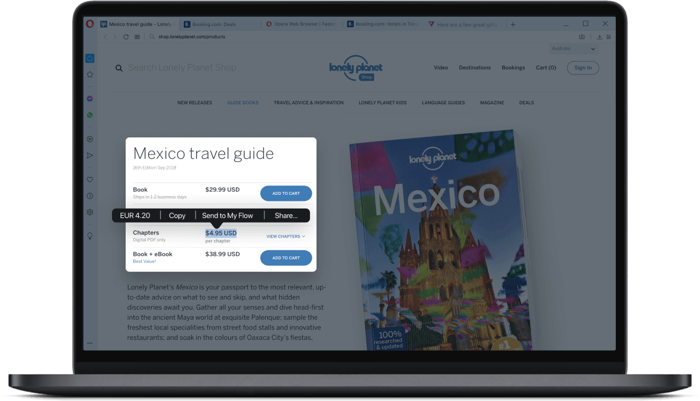Expand the View Chapters dropdown

pos(286,236)
